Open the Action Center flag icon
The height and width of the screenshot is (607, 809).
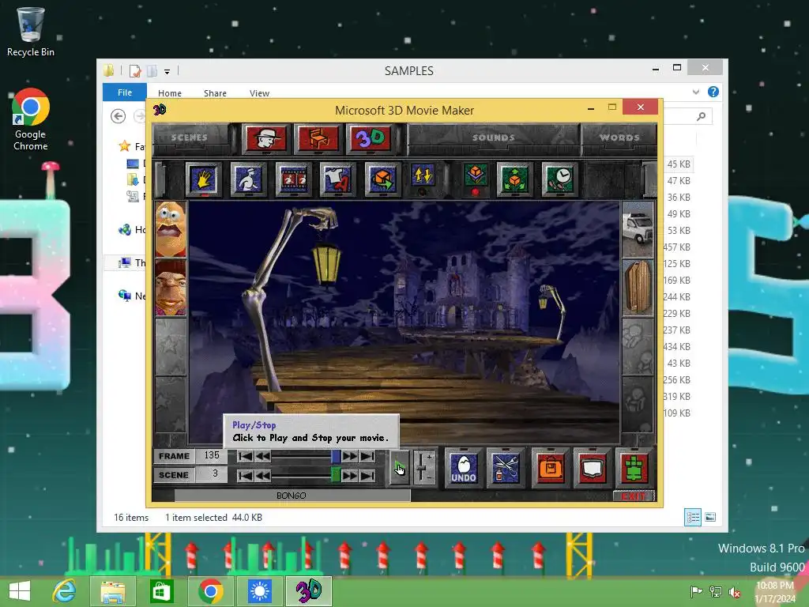(696, 591)
